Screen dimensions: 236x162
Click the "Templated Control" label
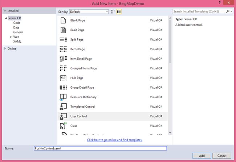(83, 107)
